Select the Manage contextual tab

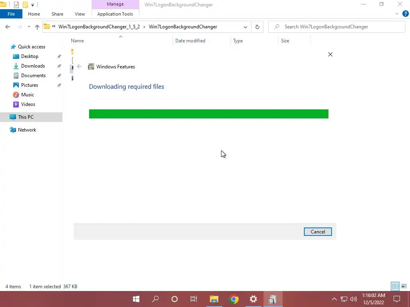click(x=115, y=4)
